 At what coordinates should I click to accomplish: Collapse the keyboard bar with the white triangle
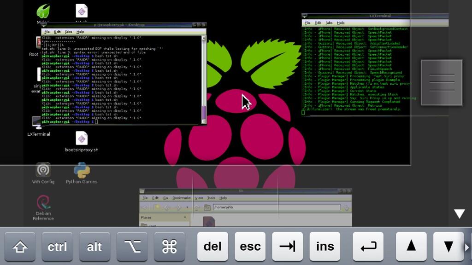(x=460, y=213)
